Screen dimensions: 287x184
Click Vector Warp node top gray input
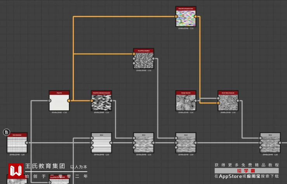[218, 98]
